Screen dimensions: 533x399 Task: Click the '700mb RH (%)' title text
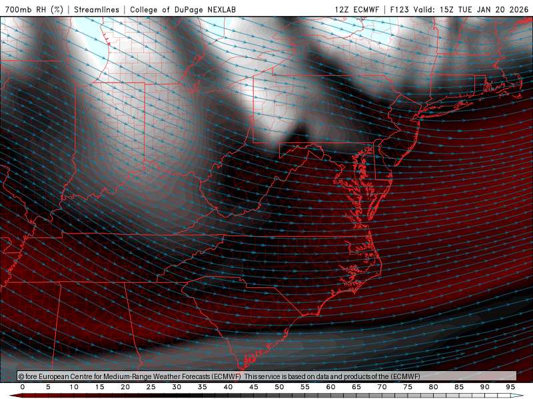click(x=35, y=9)
